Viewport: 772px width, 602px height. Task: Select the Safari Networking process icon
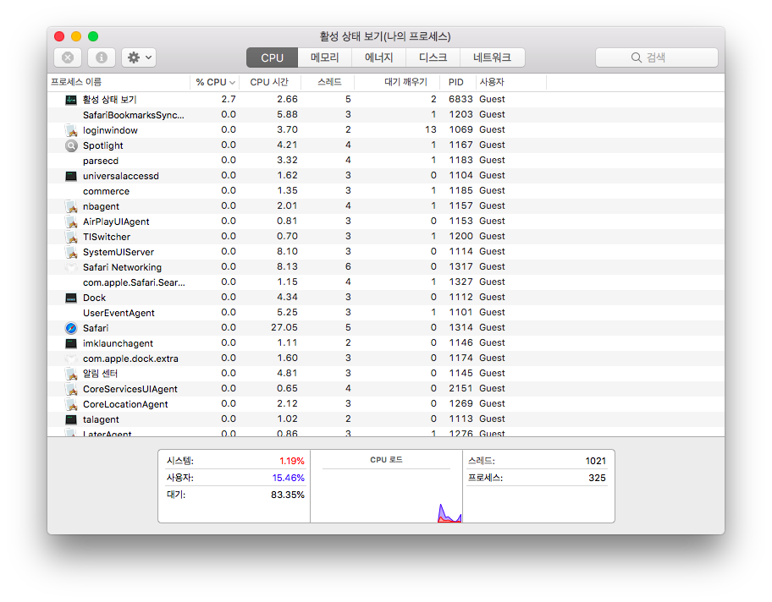[71, 266]
